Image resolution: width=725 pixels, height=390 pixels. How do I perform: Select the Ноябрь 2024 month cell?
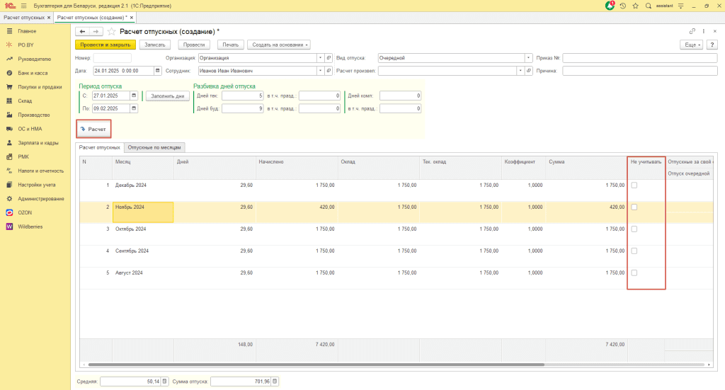click(143, 212)
